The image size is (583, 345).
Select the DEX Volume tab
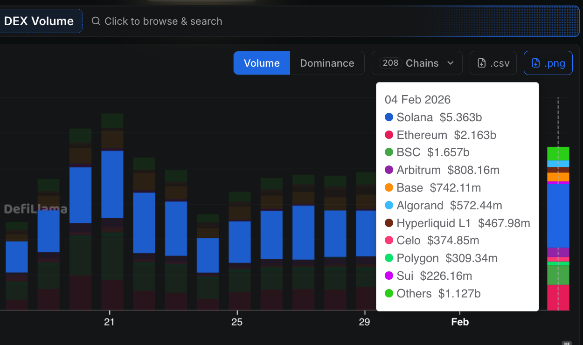tap(39, 21)
